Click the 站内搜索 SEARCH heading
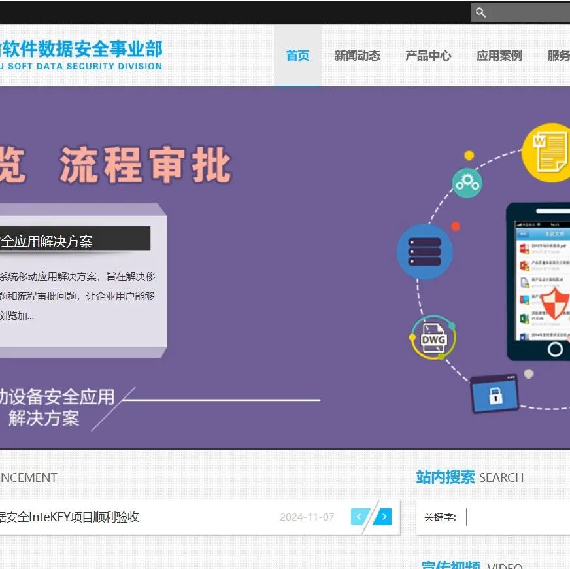Screen dimensions: 570x569 click(x=470, y=477)
